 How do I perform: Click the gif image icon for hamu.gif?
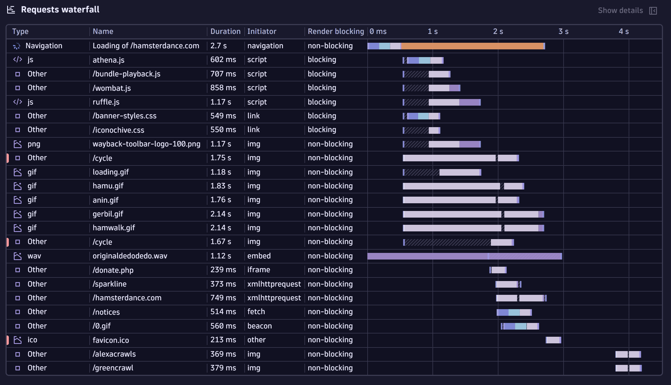point(18,186)
